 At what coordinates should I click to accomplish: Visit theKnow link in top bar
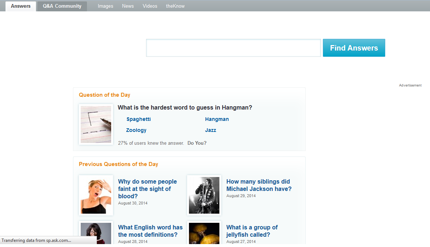[175, 6]
